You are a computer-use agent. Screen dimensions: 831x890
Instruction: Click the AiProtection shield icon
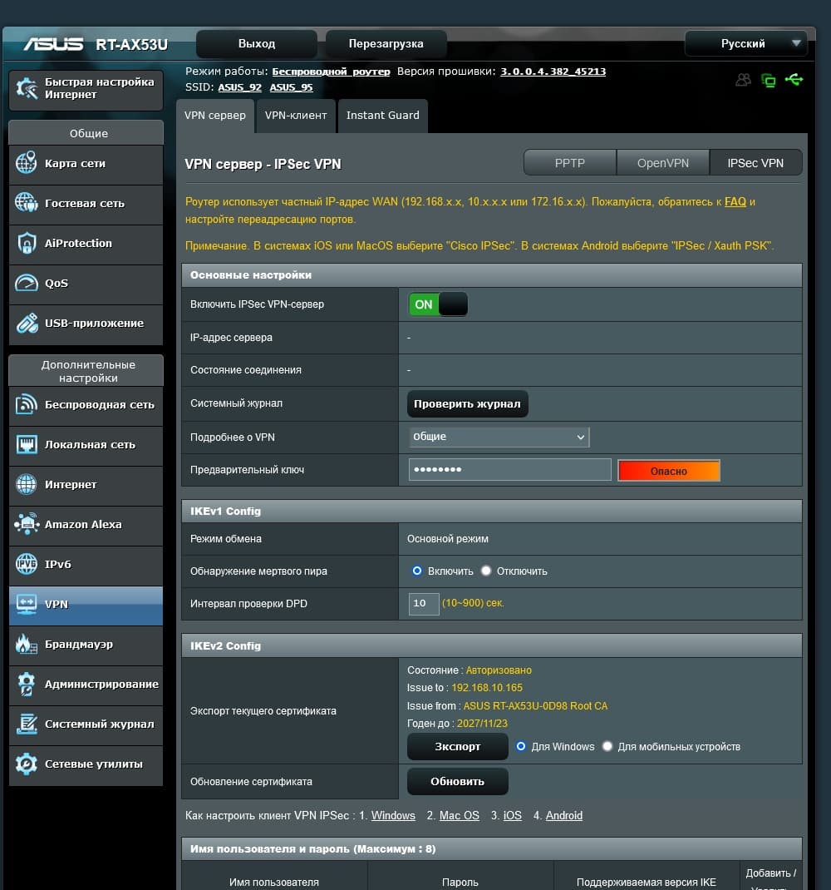point(26,243)
